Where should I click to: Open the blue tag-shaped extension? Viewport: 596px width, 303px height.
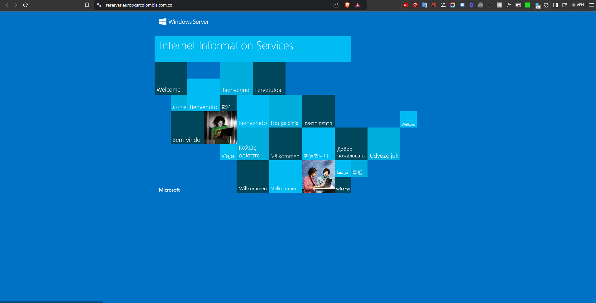(462, 5)
